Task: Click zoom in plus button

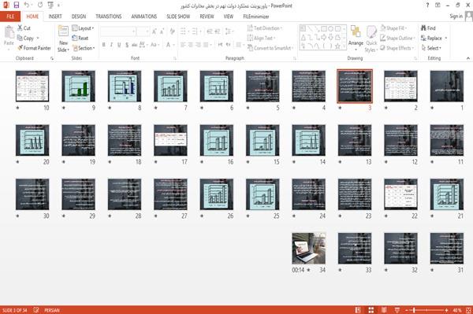Action: 446,310
